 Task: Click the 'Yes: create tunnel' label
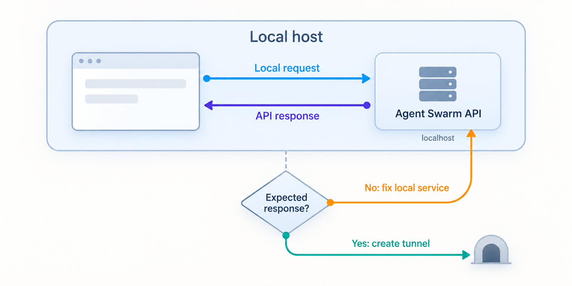[x=390, y=243]
